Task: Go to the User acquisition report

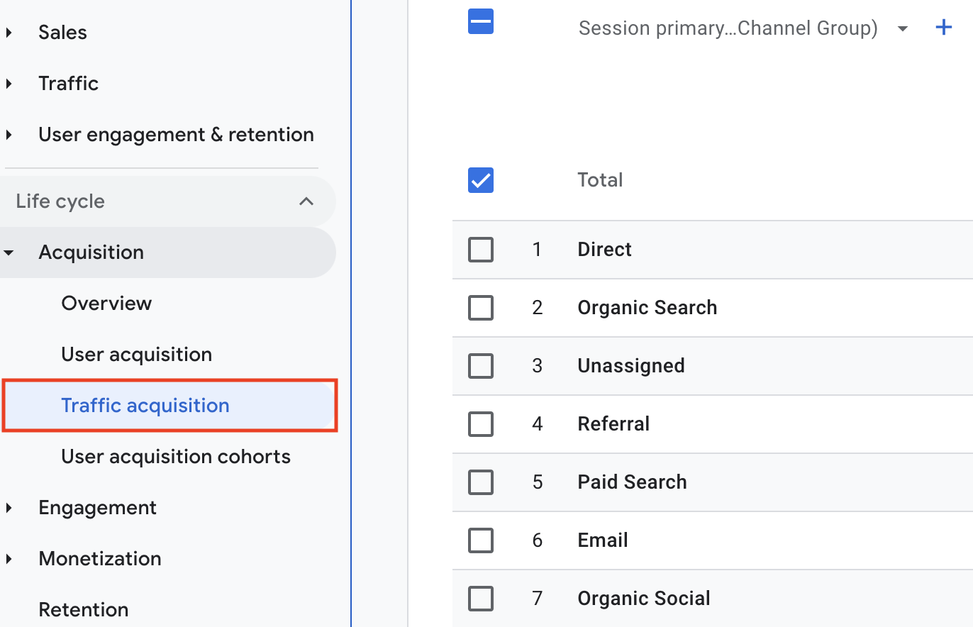Action: click(136, 354)
